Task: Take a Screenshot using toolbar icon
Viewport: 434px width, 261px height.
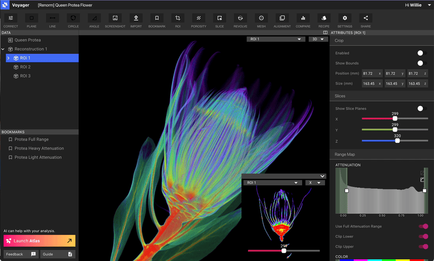Action: pyautogui.click(x=114, y=18)
